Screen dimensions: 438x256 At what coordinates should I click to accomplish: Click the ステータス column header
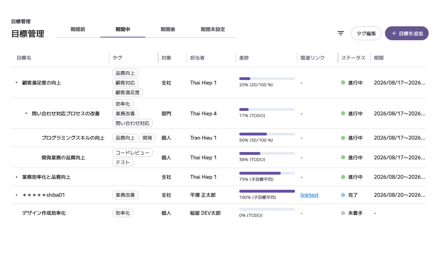(354, 58)
